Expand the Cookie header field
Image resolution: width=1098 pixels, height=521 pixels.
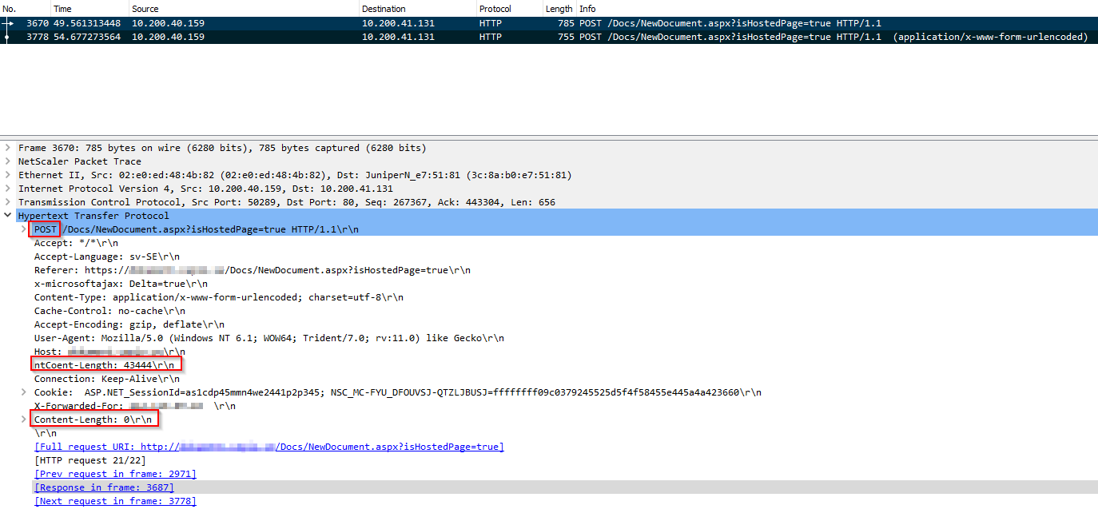click(x=24, y=392)
